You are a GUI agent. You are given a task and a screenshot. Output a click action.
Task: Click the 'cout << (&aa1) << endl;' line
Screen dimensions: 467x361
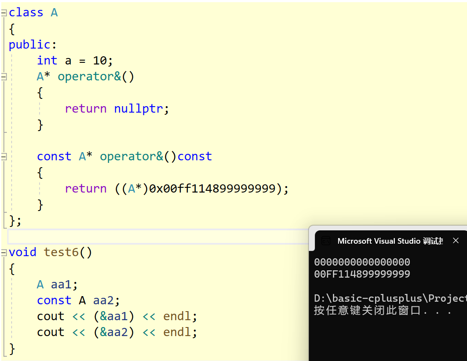(x=117, y=316)
